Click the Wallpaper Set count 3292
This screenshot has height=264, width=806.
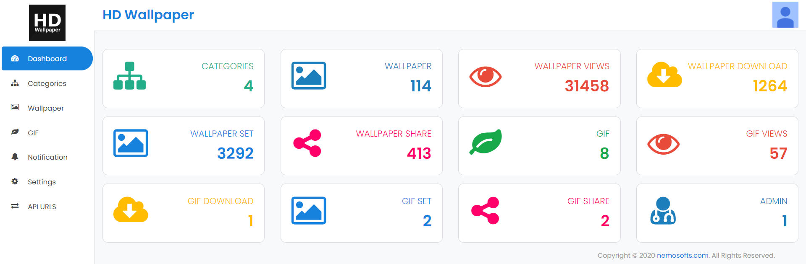[235, 153]
